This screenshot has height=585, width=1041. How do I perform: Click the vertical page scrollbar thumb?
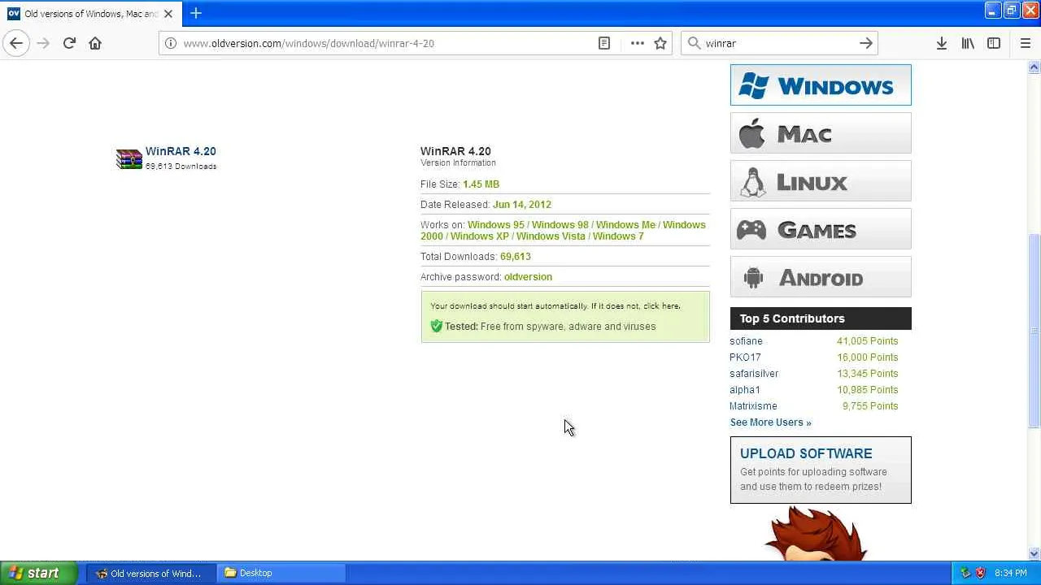pyautogui.click(x=1034, y=331)
